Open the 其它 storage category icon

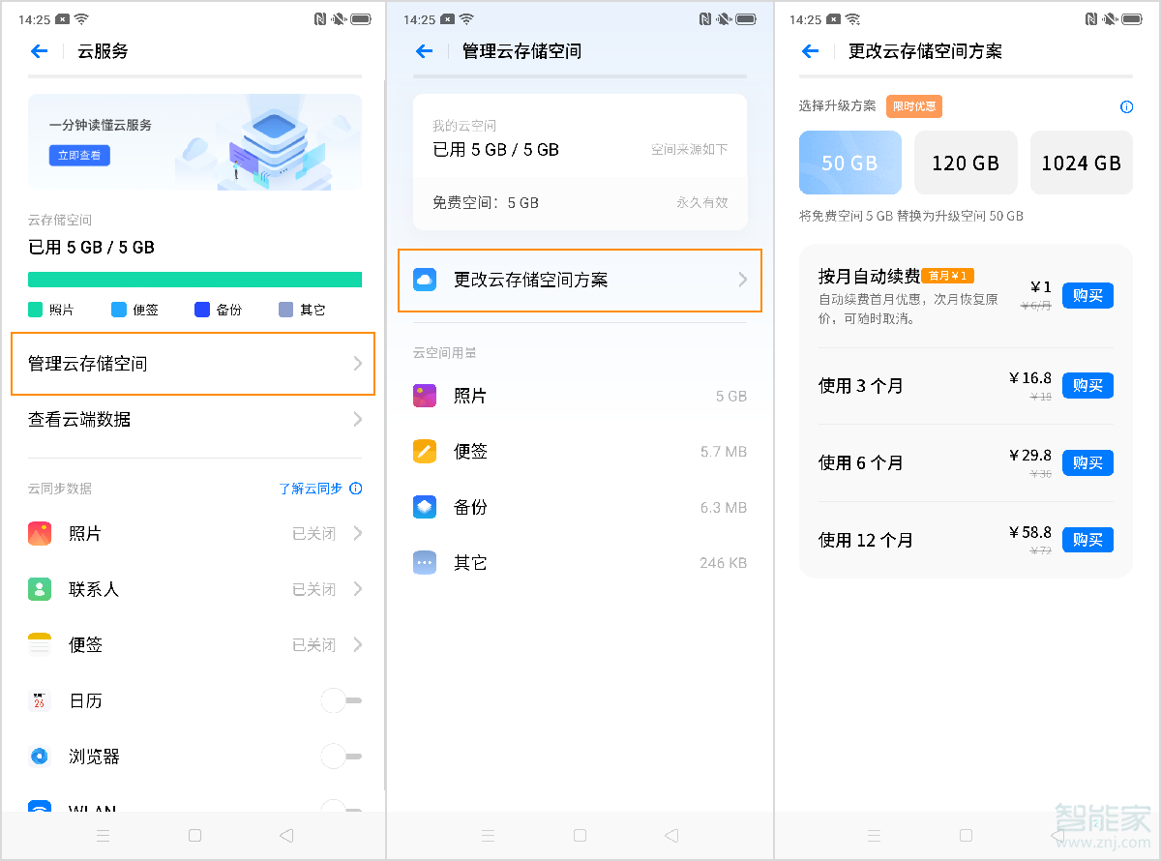click(424, 562)
